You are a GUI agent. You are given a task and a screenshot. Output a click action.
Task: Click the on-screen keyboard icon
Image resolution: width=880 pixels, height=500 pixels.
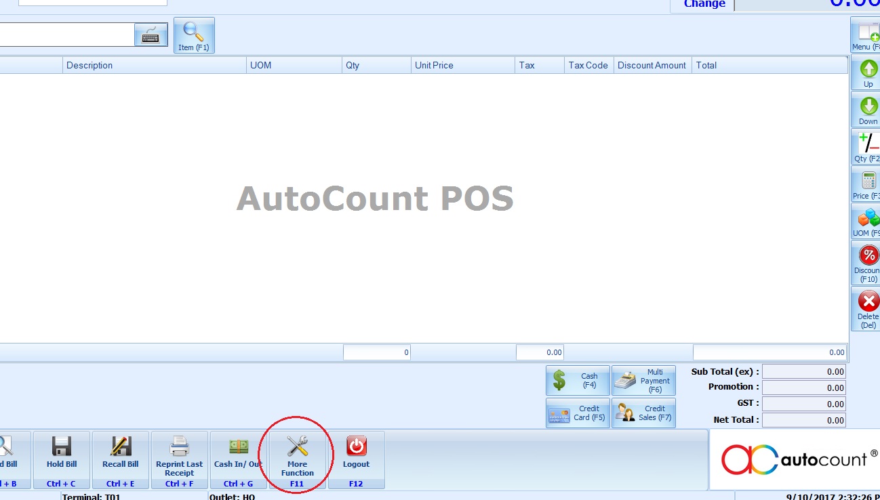point(151,35)
